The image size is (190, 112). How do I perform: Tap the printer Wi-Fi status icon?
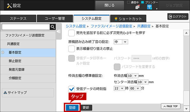(149, 7)
